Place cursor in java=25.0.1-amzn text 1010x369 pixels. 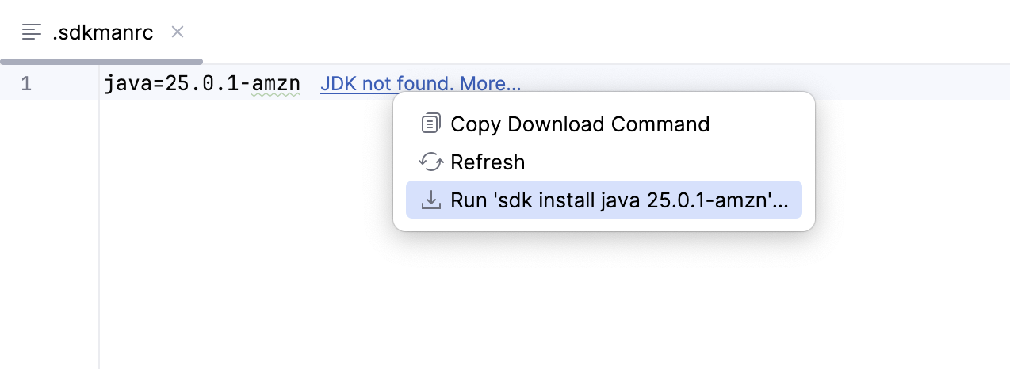coord(201,83)
